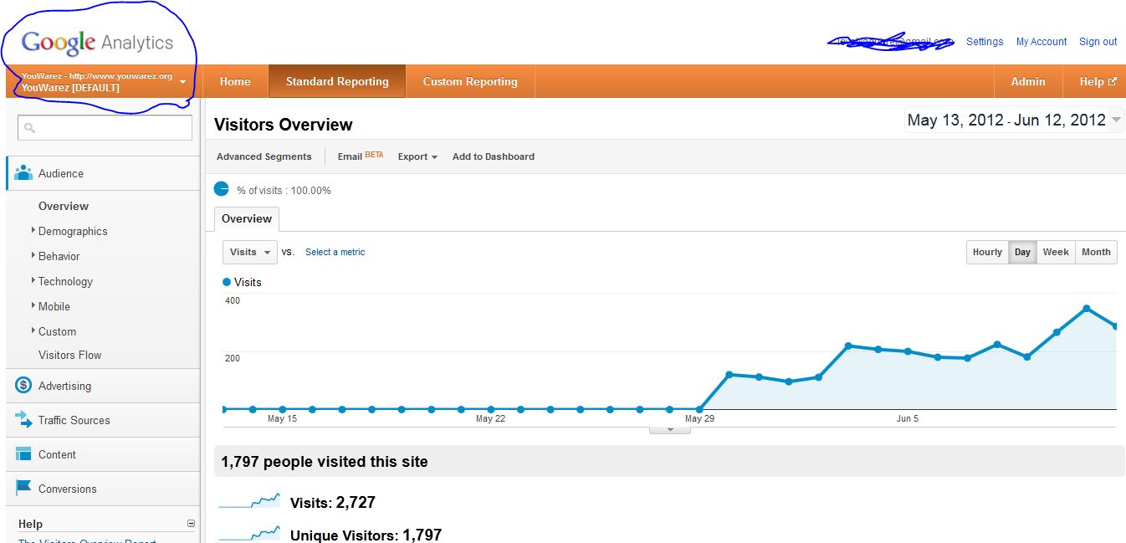Click the "Visits: 2,727" text

point(333,503)
